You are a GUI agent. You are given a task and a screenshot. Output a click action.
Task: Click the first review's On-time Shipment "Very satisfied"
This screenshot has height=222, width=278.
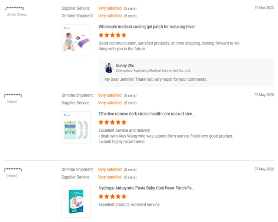pyautogui.click(x=110, y=16)
